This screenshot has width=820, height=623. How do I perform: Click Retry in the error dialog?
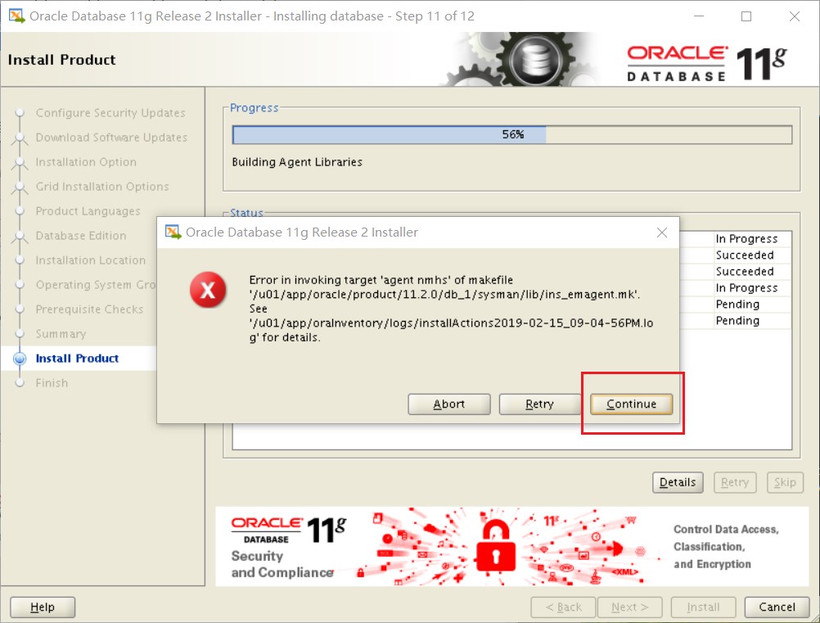(x=539, y=404)
